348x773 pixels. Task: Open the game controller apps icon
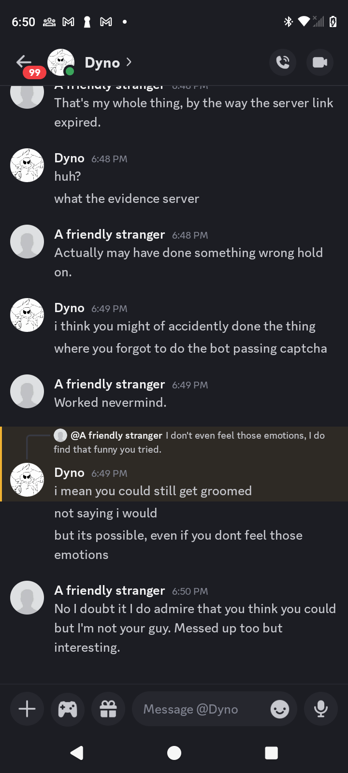click(x=68, y=709)
